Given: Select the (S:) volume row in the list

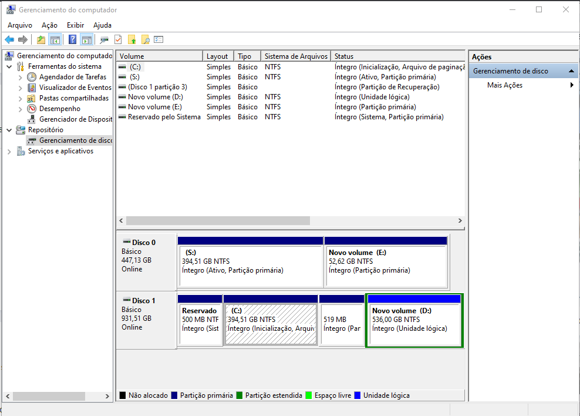Looking at the screenshot, I should (x=291, y=77).
